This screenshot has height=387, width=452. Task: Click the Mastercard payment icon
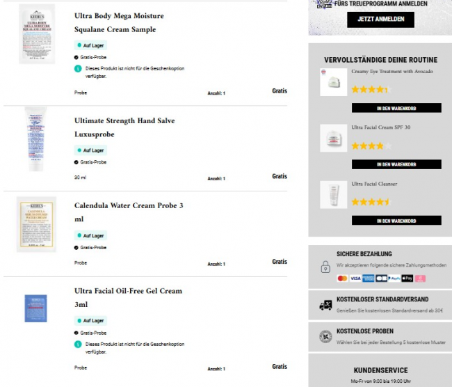pyautogui.click(x=341, y=278)
